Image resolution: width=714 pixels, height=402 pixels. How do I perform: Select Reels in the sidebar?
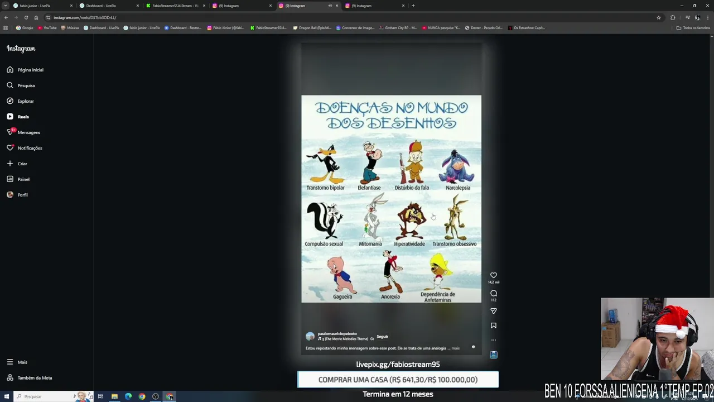tap(18, 117)
